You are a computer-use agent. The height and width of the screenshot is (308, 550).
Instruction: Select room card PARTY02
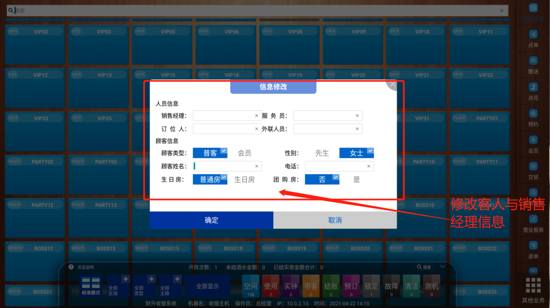pos(35,174)
